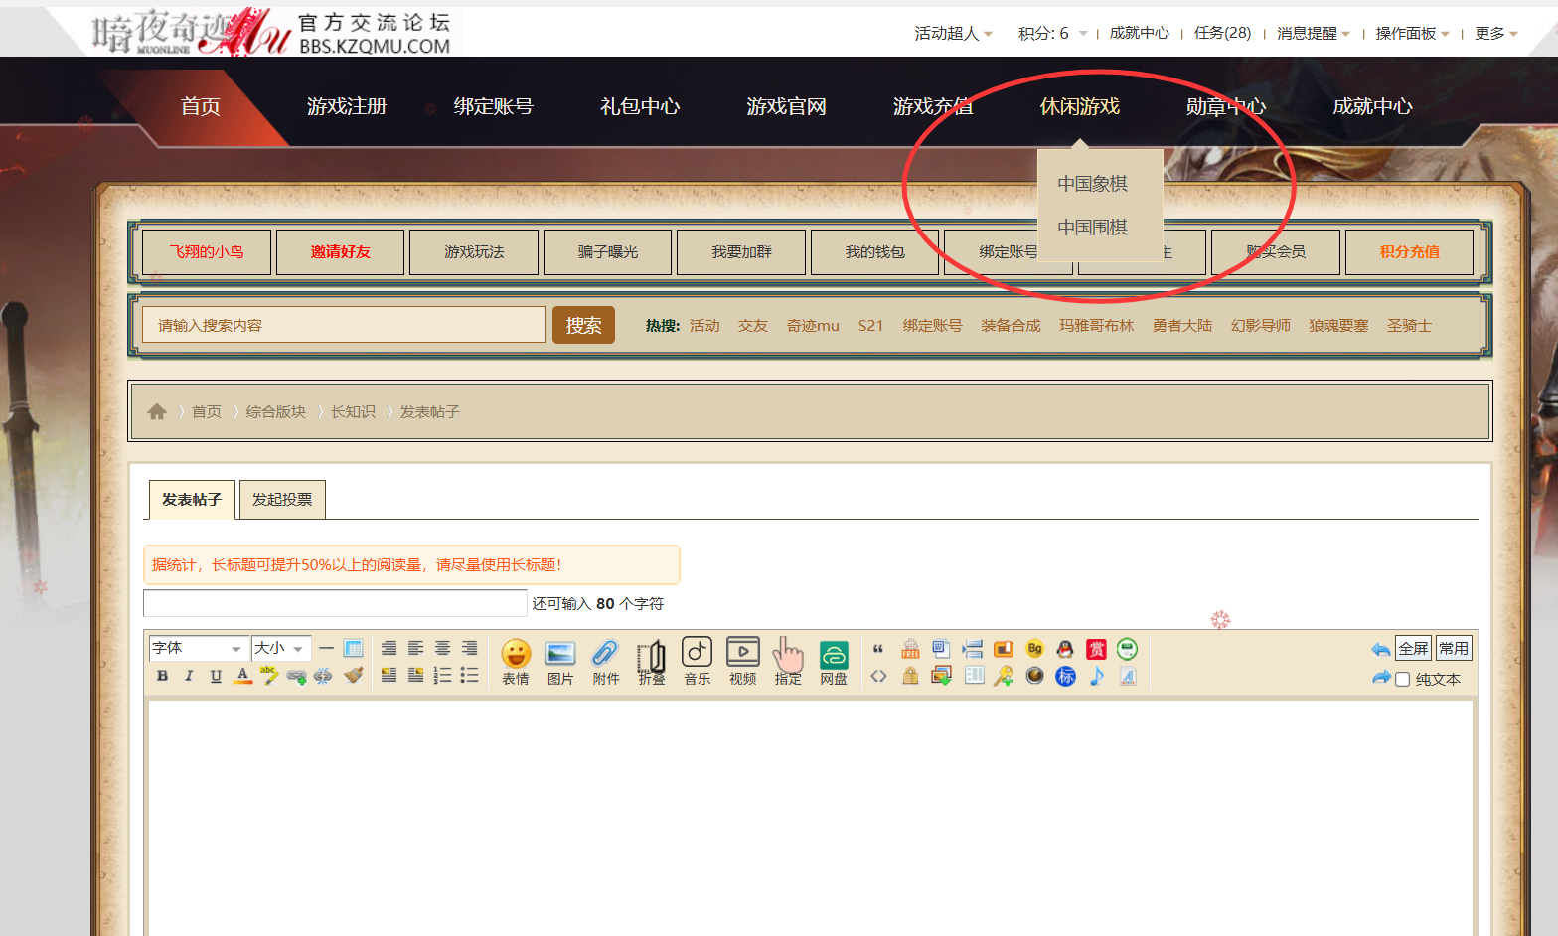The height and width of the screenshot is (936, 1558).
Task: Enable the 纯文本 plain text checkbox
Action: 1403,680
